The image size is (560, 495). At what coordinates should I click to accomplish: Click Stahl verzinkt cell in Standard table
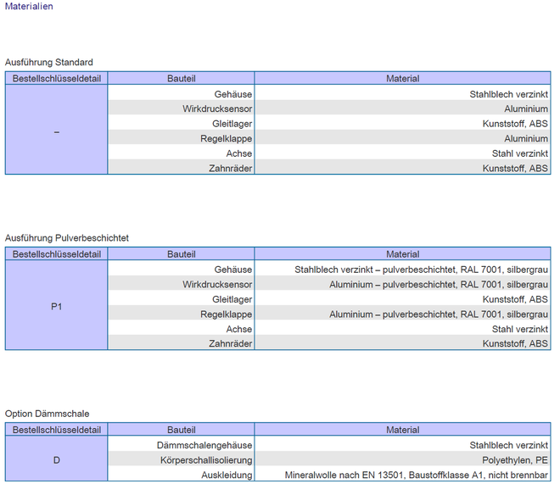tap(519, 153)
